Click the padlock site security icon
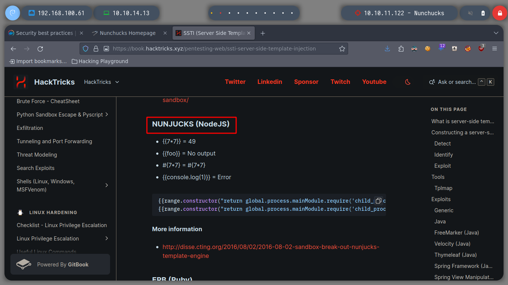 tap(96, 49)
